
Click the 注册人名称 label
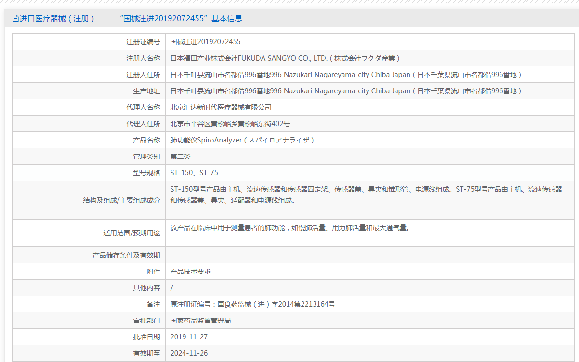pyautogui.click(x=143, y=58)
